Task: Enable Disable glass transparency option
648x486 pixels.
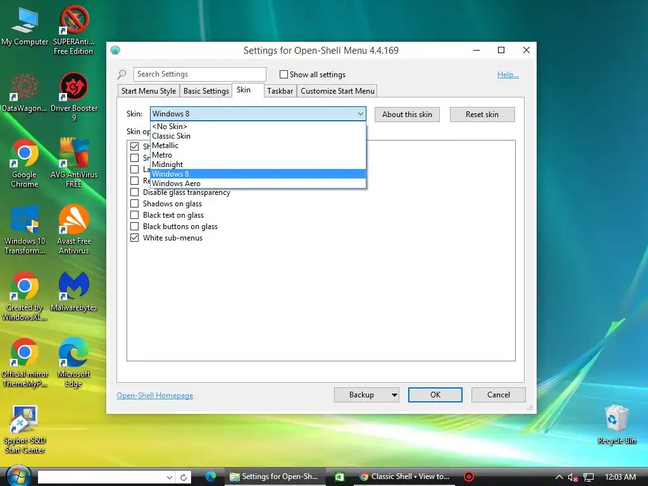Action: (134, 192)
